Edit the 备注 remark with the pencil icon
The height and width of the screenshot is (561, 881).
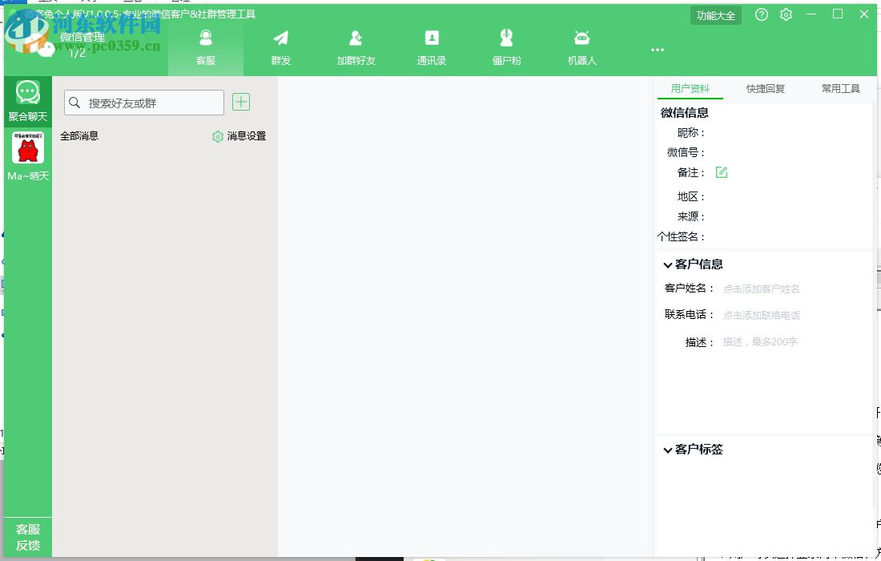722,172
